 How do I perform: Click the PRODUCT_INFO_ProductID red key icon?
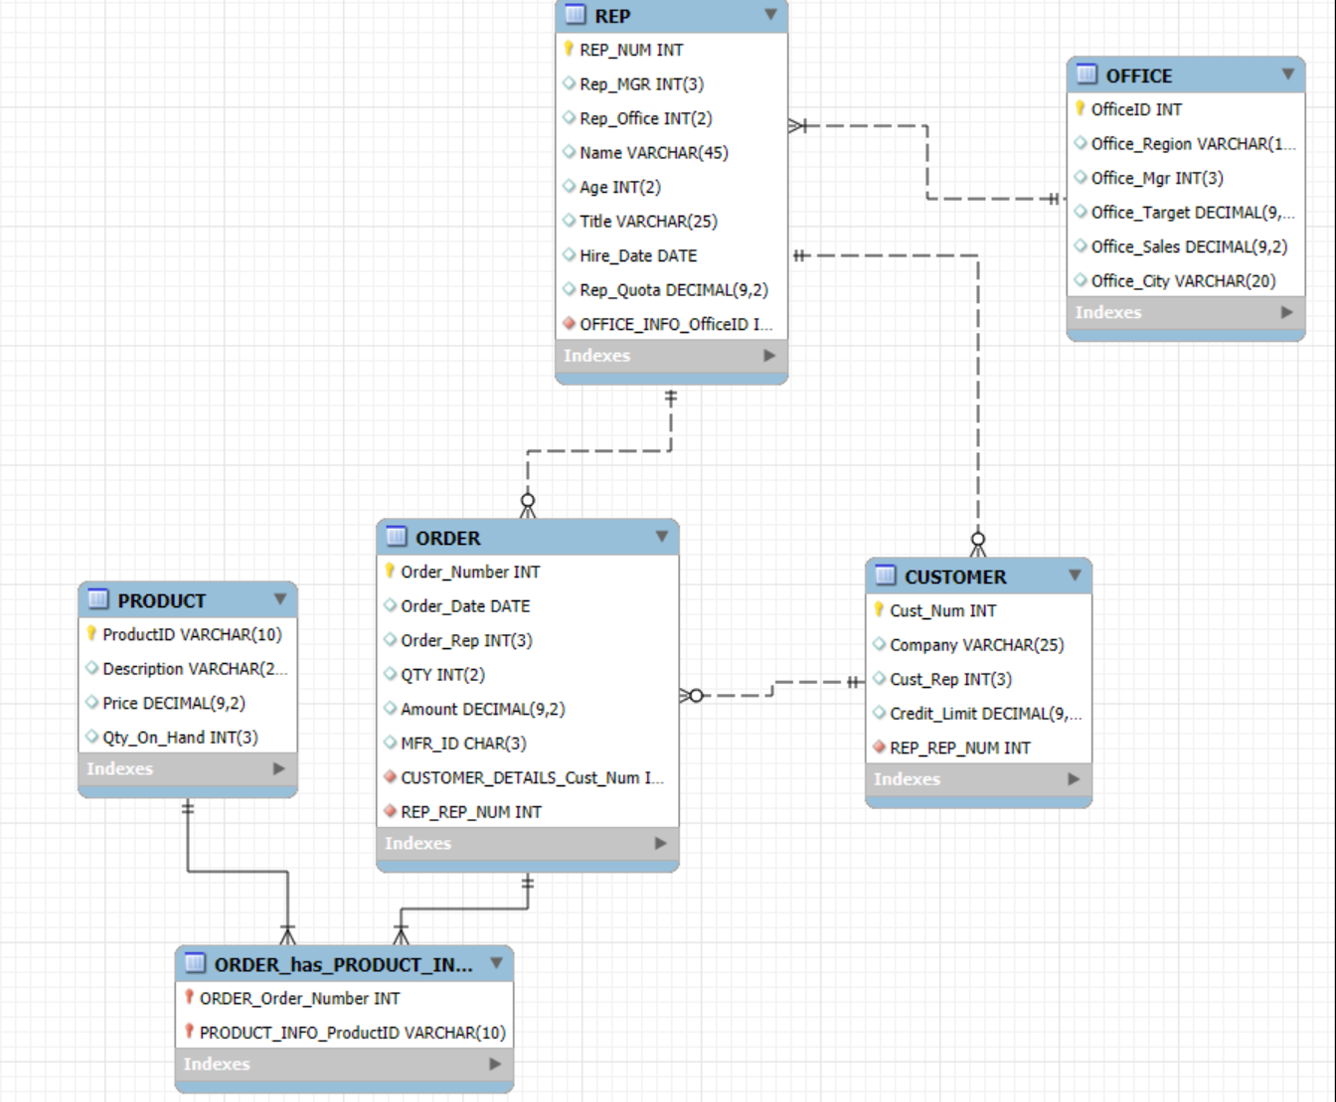tap(189, 1031)
